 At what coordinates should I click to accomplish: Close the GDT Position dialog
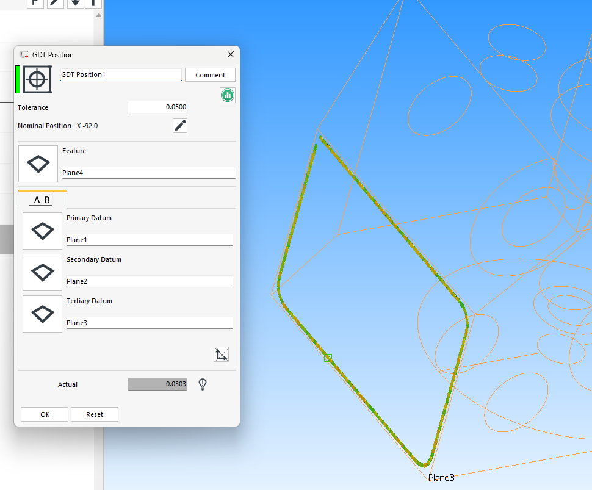tap(231, 54)
